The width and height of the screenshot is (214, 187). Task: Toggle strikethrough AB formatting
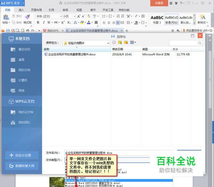click(56, 22)
